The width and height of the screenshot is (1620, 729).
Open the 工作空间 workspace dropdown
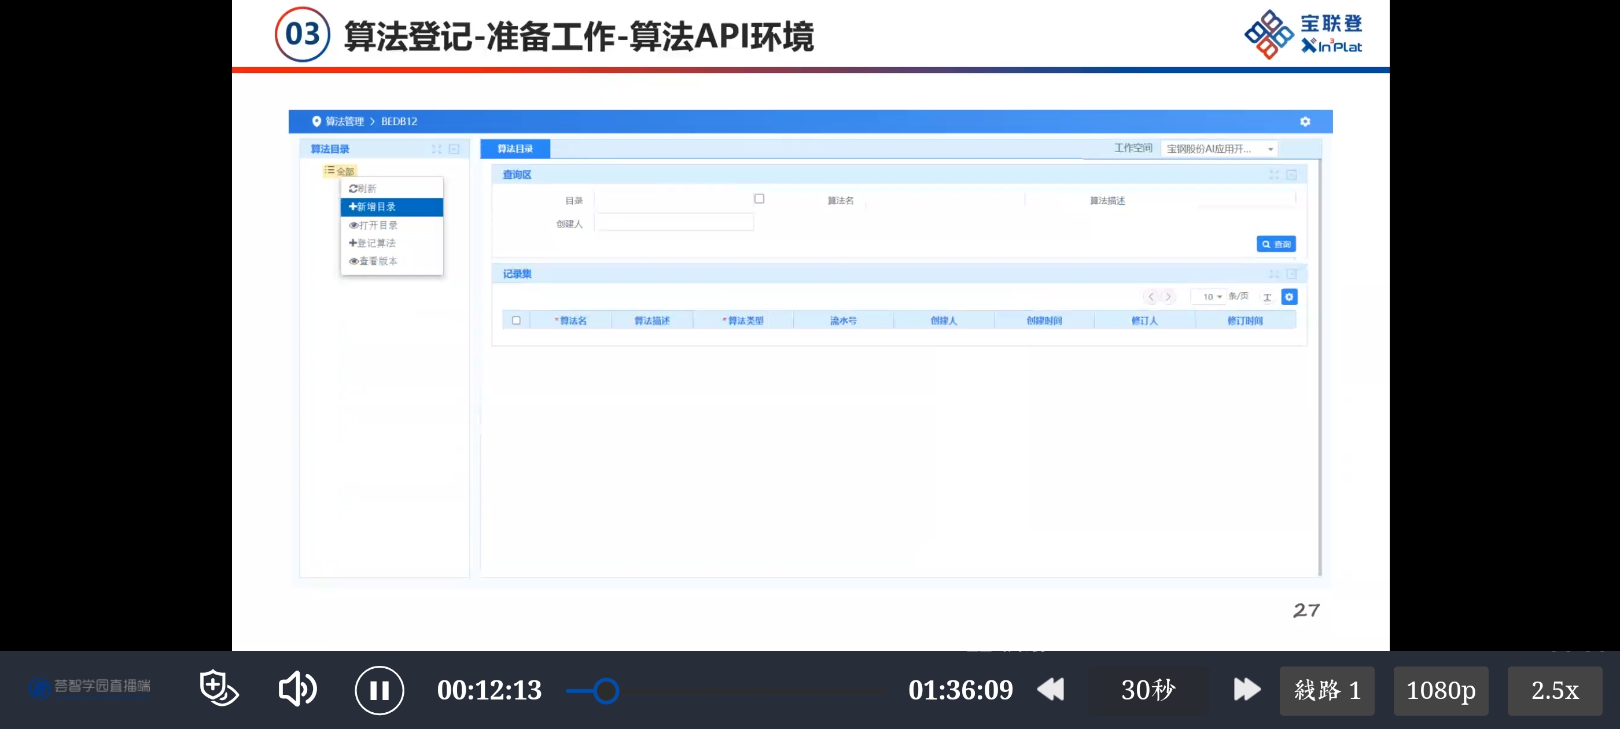tap(1219, 149)
